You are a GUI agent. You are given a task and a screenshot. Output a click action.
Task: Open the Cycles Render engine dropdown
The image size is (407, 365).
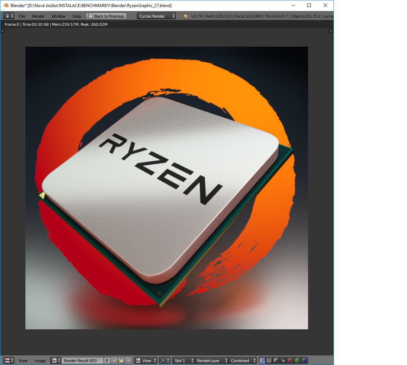point(156,16)
